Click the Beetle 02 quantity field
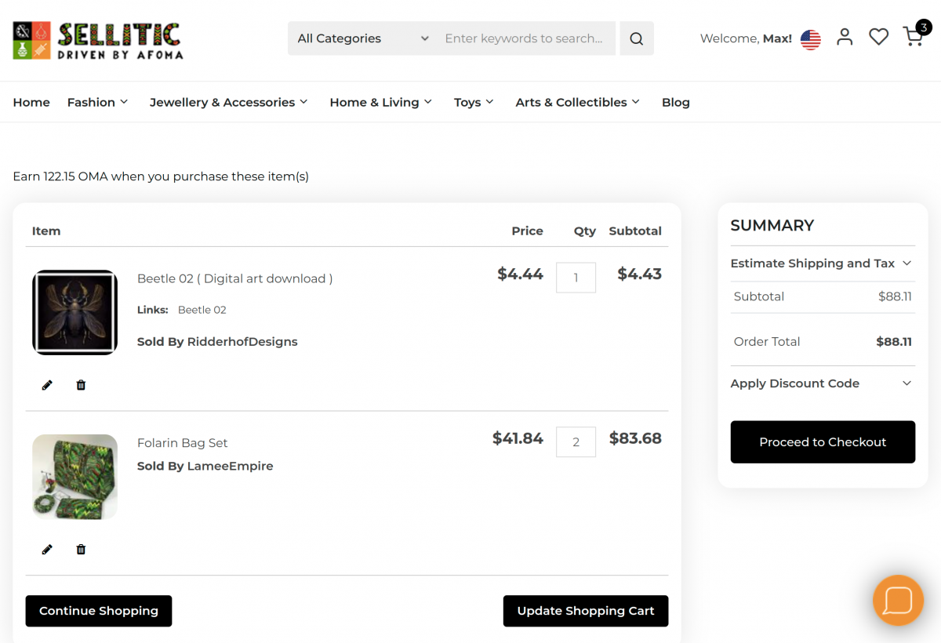941x643 pixels. [576, 278]
